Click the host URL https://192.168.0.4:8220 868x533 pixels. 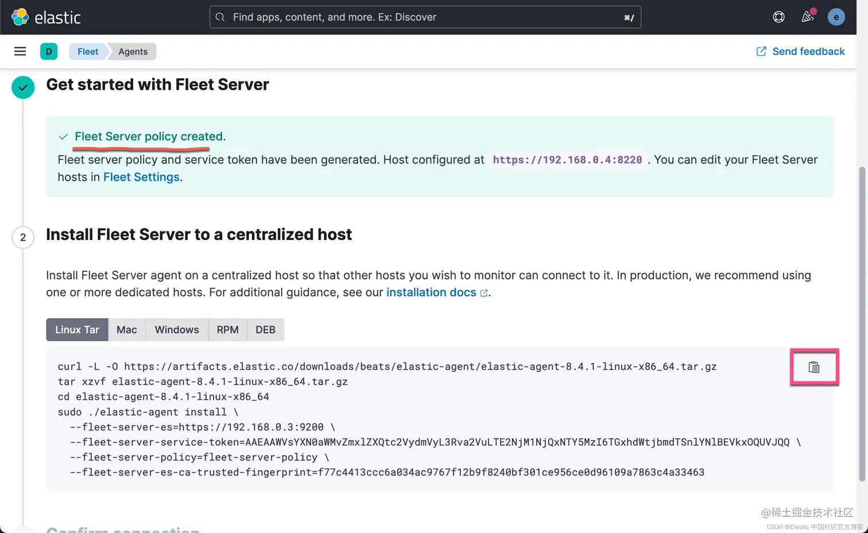(567, 160)
